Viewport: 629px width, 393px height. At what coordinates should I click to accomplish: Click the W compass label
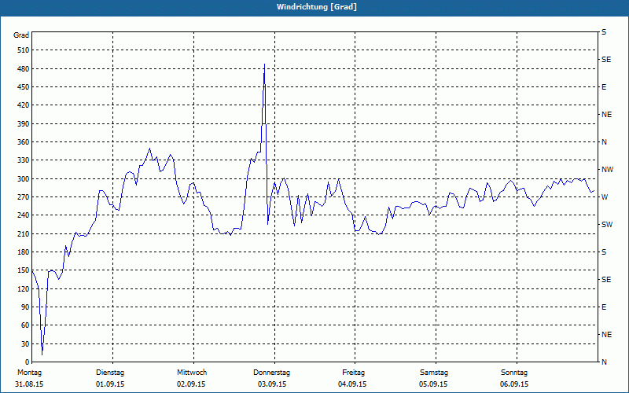point(605,197)
